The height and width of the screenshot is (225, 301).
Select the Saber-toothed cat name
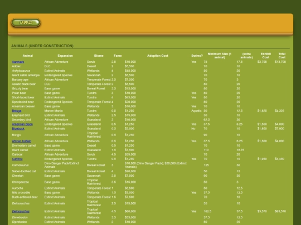pyautogui.click(x=24, y=171)
